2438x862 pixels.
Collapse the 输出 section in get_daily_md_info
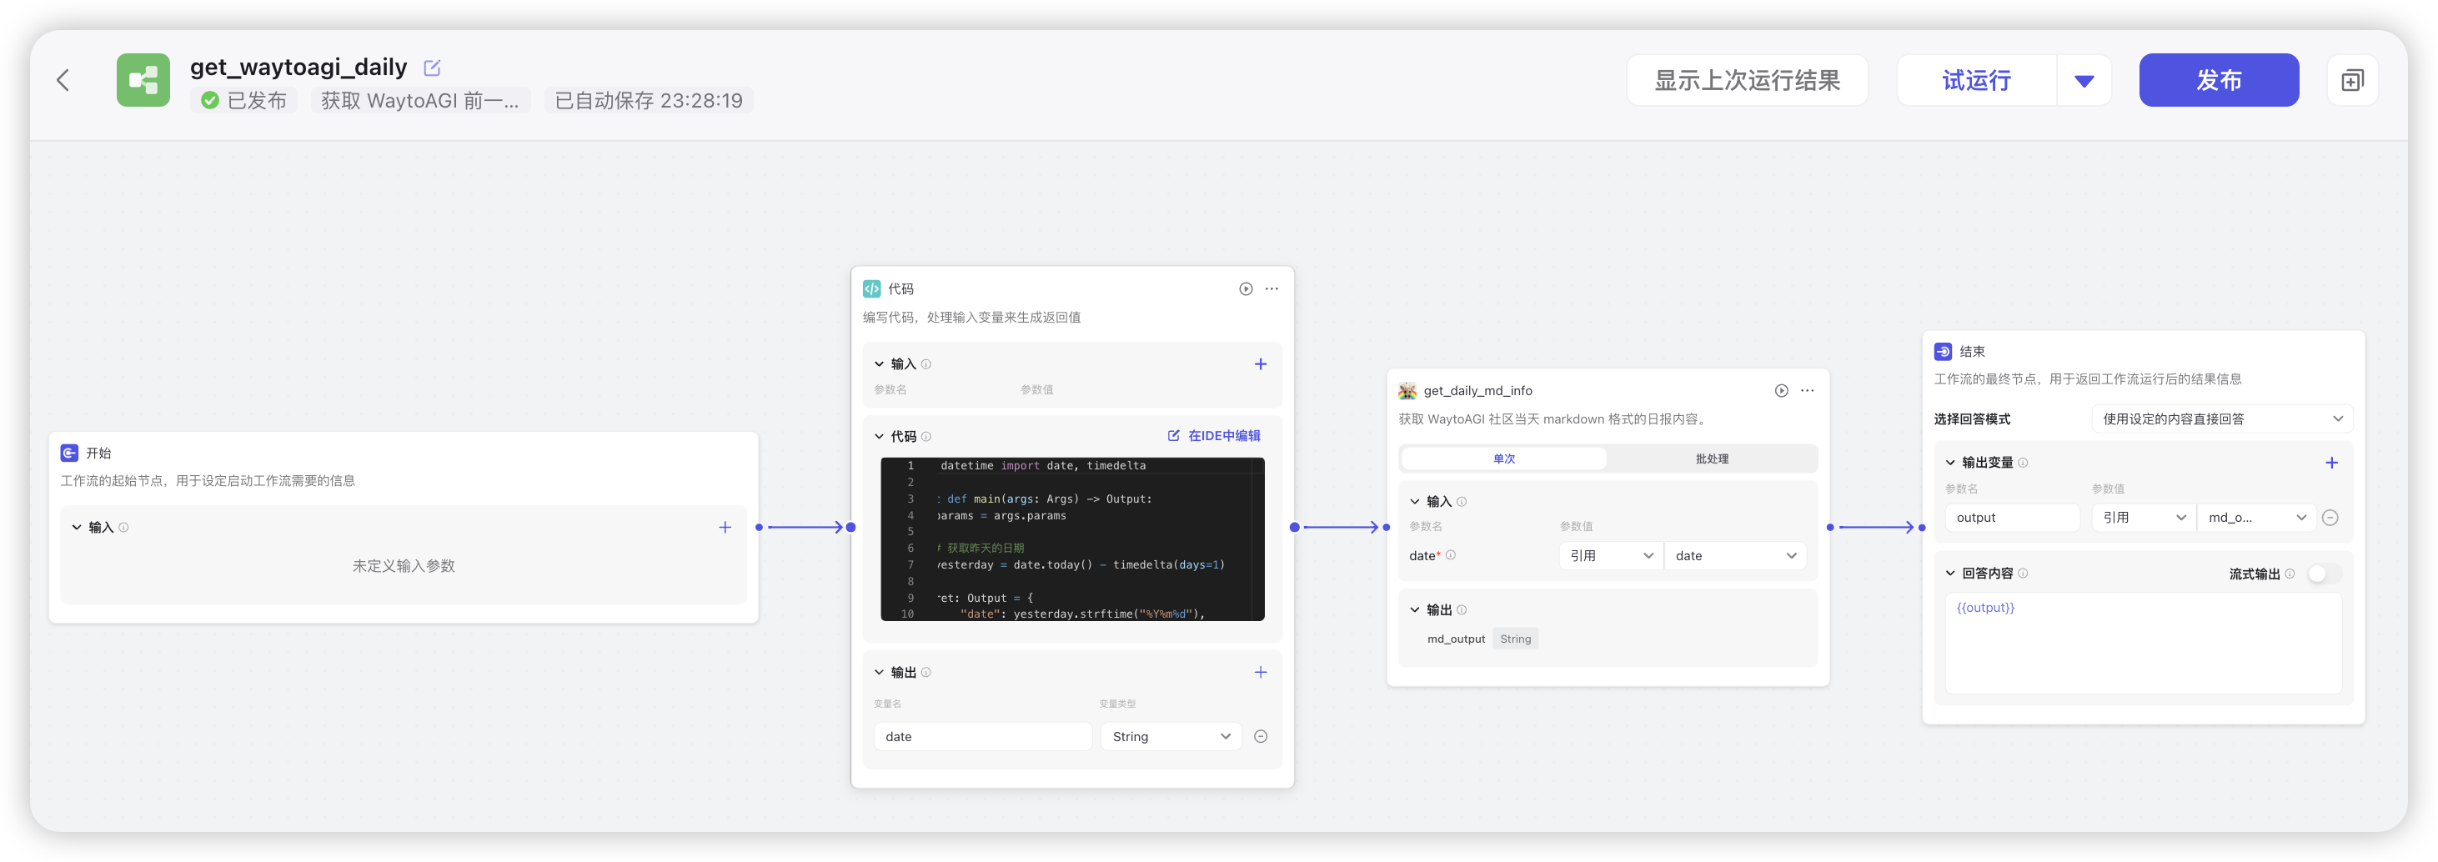1415,610
